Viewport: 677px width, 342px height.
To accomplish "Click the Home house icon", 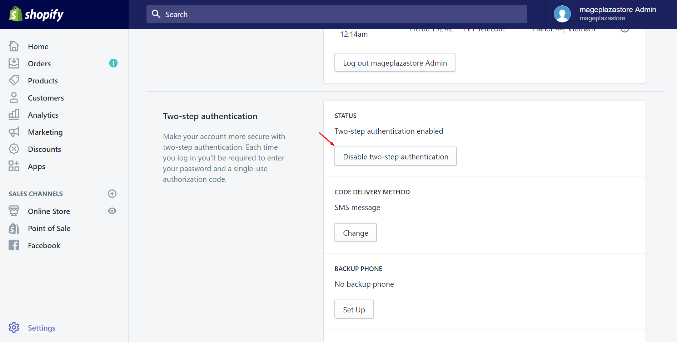I will (14, 46).
